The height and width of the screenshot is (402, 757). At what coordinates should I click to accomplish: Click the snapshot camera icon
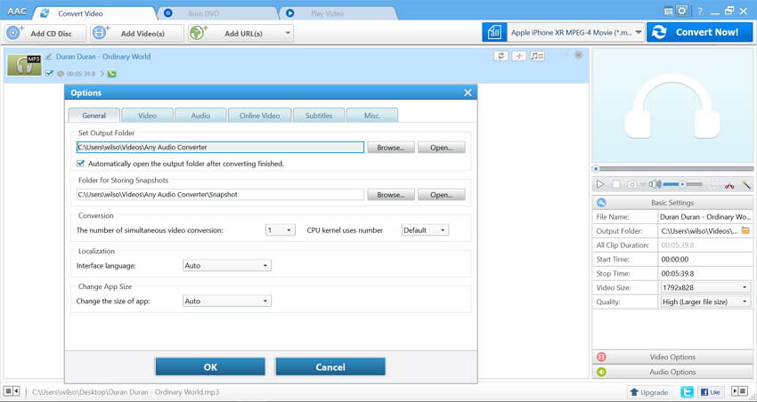click(x=631, y=184)
